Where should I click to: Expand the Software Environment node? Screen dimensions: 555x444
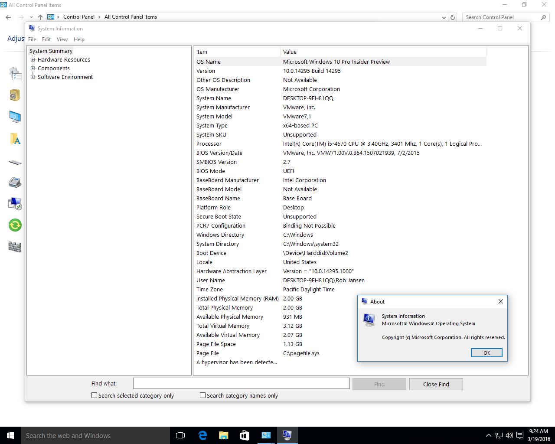coord(33,77)
